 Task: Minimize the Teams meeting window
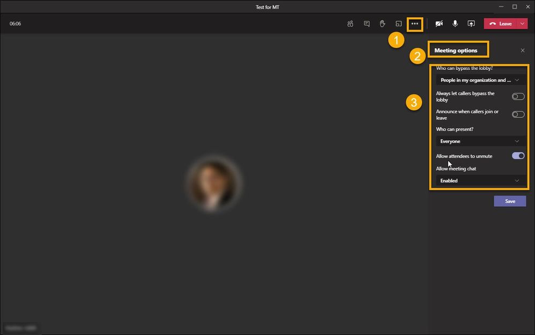tap(501, 6)
